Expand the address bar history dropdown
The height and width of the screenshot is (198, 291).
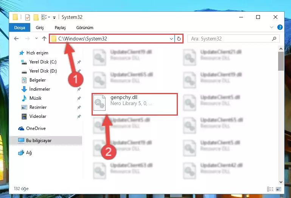pyautogui.click(x=171, y=39)
